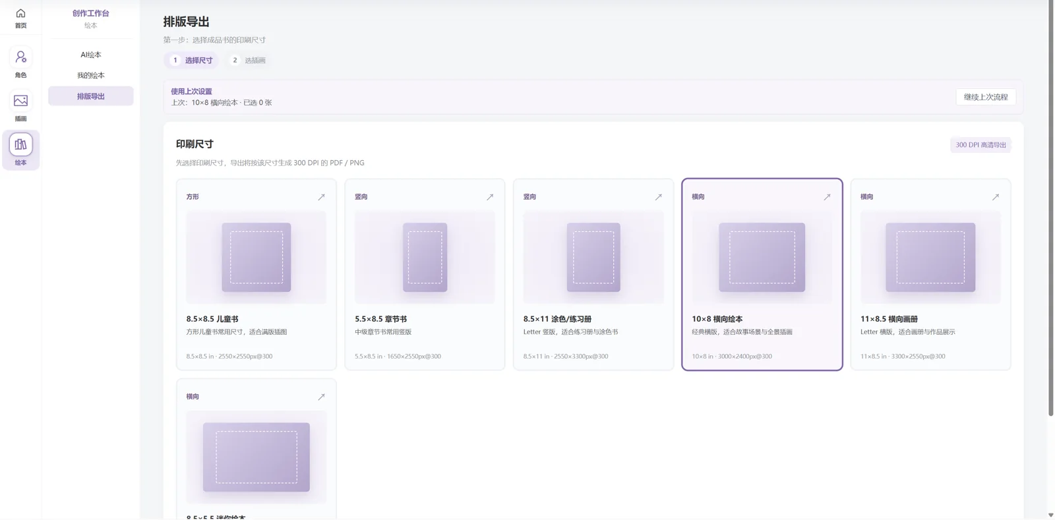Select the bottom row 横向 preview thumbnail
The width and height of the screenshot is (1055, 520).
tap(256, 457)
